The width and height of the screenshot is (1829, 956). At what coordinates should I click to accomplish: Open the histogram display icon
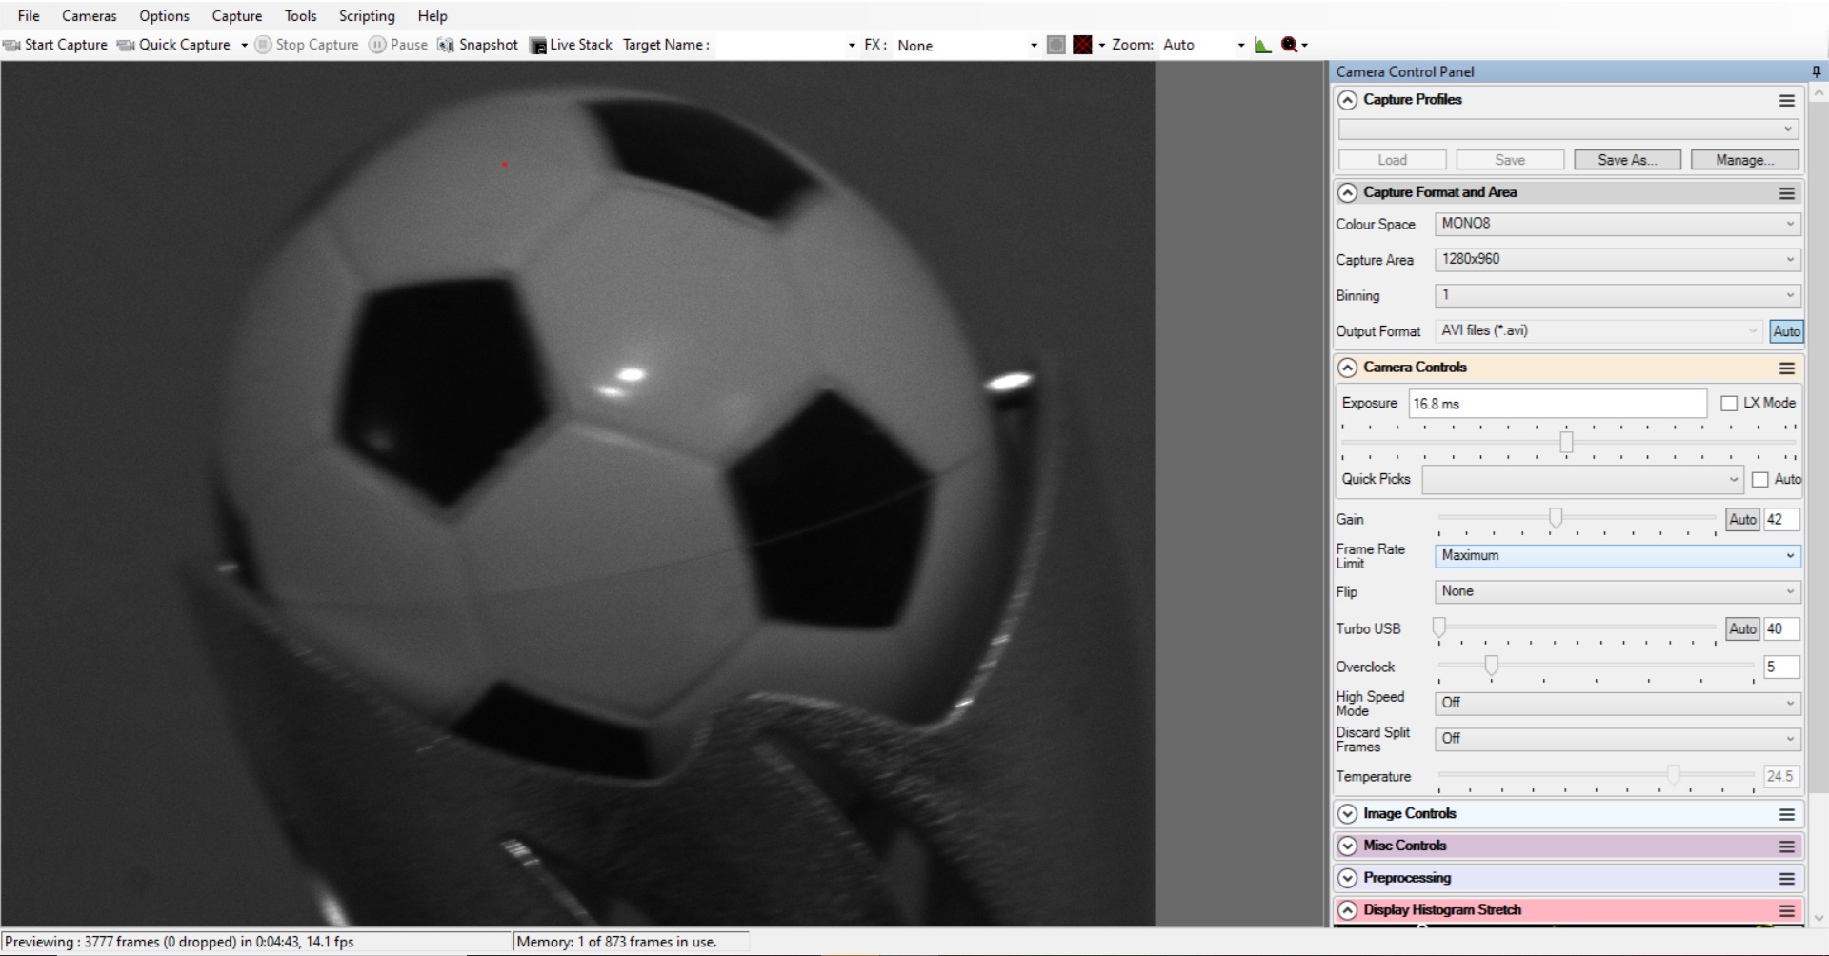pyautogui.click(x=1263, y=45)
